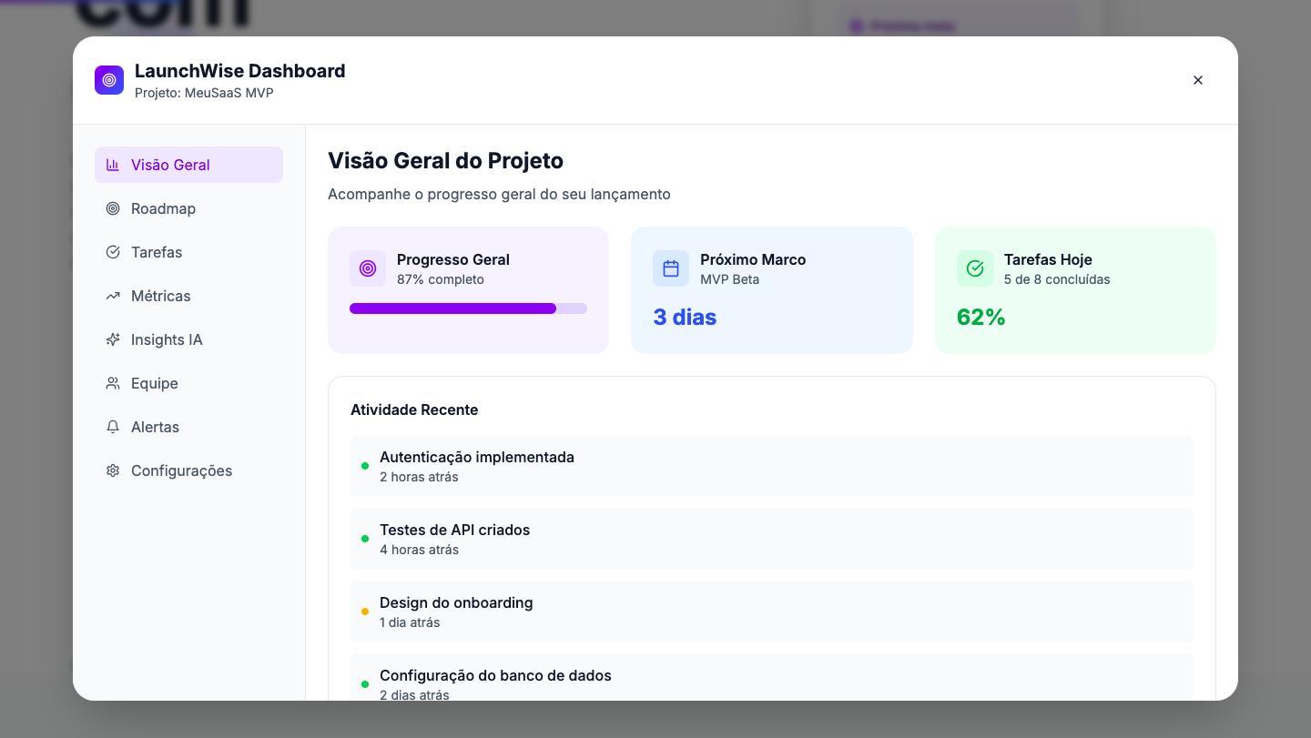Click the "Projeto: MeuSaaS MVP" subtitle
1311x738 pixels.
click(204, 93)
